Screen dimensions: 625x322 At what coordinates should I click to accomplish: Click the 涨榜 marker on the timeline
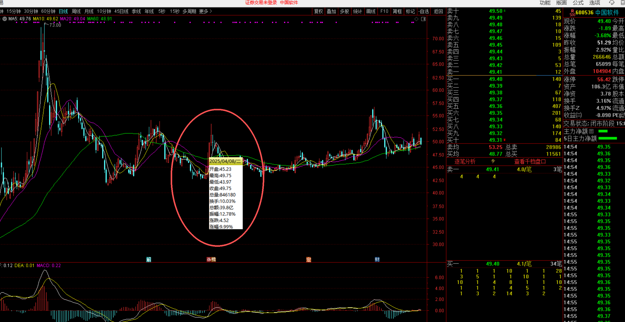tap(211, 259)
